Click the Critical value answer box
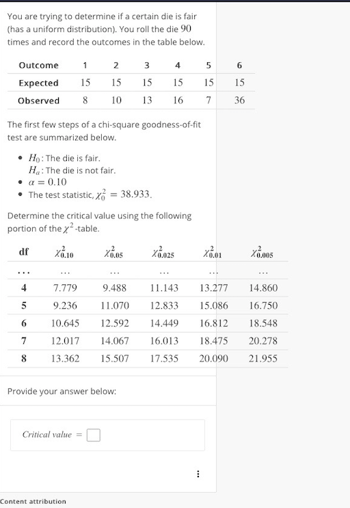This screenshot has height=508, width=350. (x=94, y=435)
